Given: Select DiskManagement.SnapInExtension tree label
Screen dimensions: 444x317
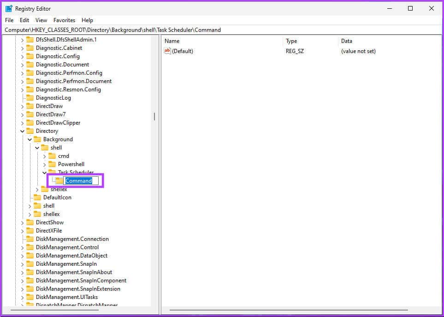Looking at the screenshot, I should coord(78,289).
